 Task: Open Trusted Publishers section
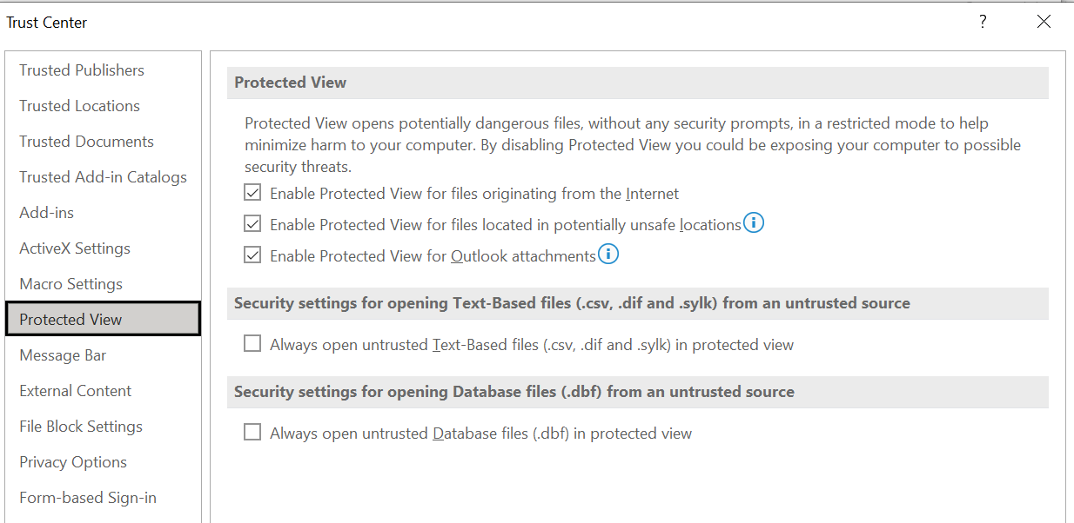click(82, 70)
